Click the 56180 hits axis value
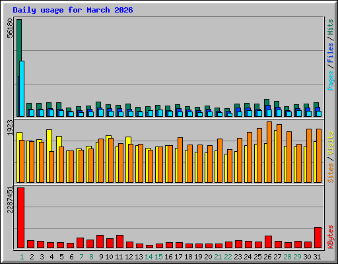Image resolution: width=338 pixels, height=264 pixels. tap(10, 28)
